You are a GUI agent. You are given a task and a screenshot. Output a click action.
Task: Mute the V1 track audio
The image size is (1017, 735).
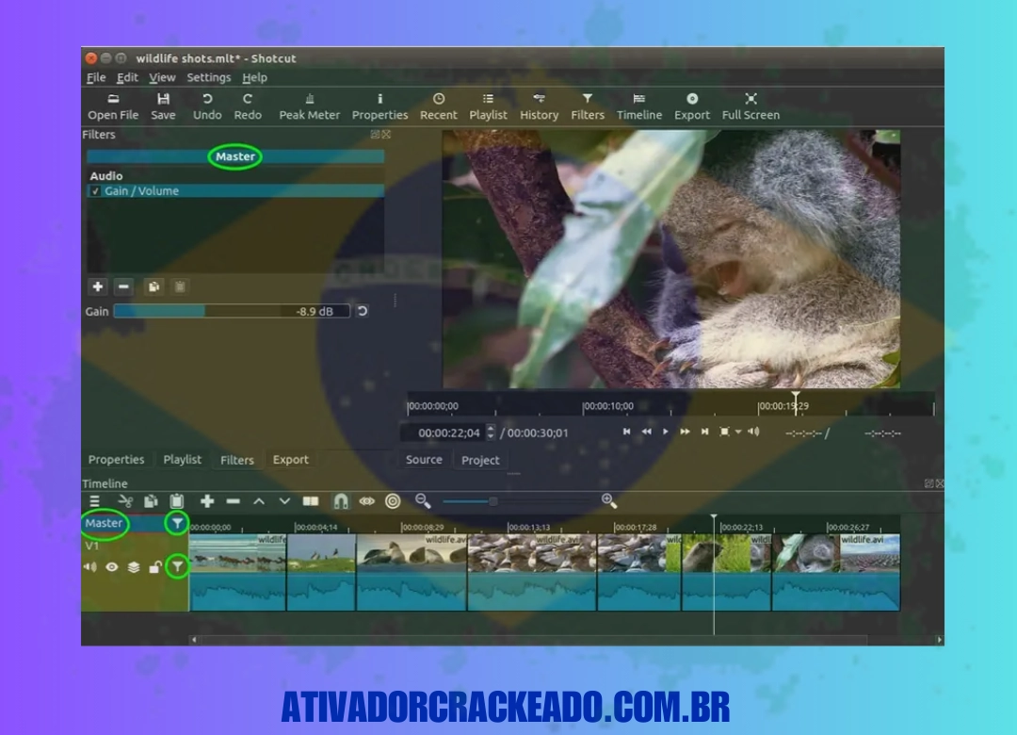point(90,567)
